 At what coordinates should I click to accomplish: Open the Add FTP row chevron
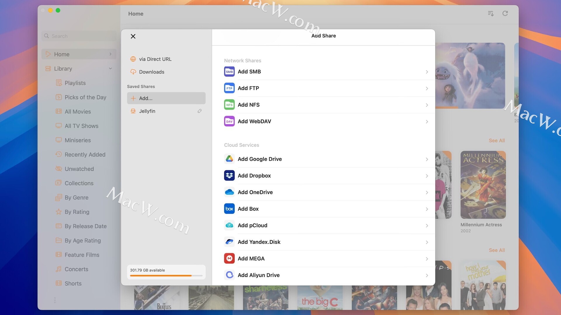(x=427, y=88)
